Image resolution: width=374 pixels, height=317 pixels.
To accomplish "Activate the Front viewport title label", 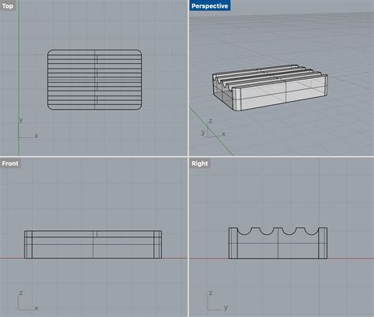I will (x=10, y=163).
